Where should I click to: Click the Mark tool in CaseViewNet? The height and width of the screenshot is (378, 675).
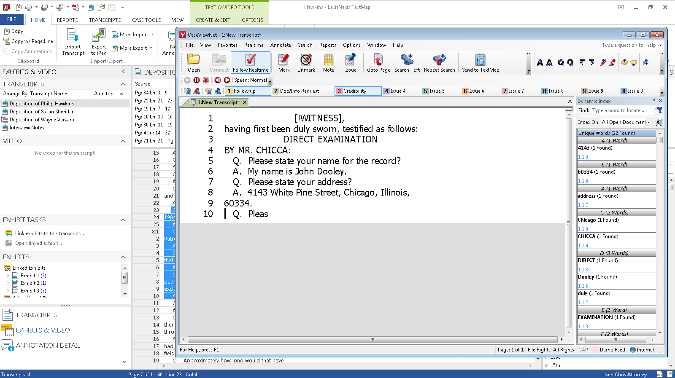coord(284,63)
